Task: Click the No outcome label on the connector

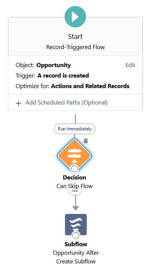Action: (75, 192)
